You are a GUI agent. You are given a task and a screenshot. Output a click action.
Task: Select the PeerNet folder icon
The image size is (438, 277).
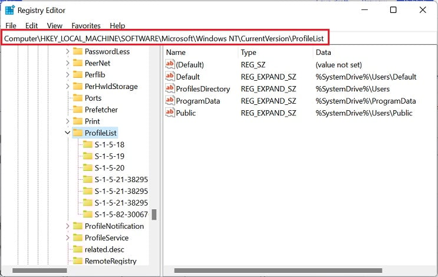(x=78, y=63)
